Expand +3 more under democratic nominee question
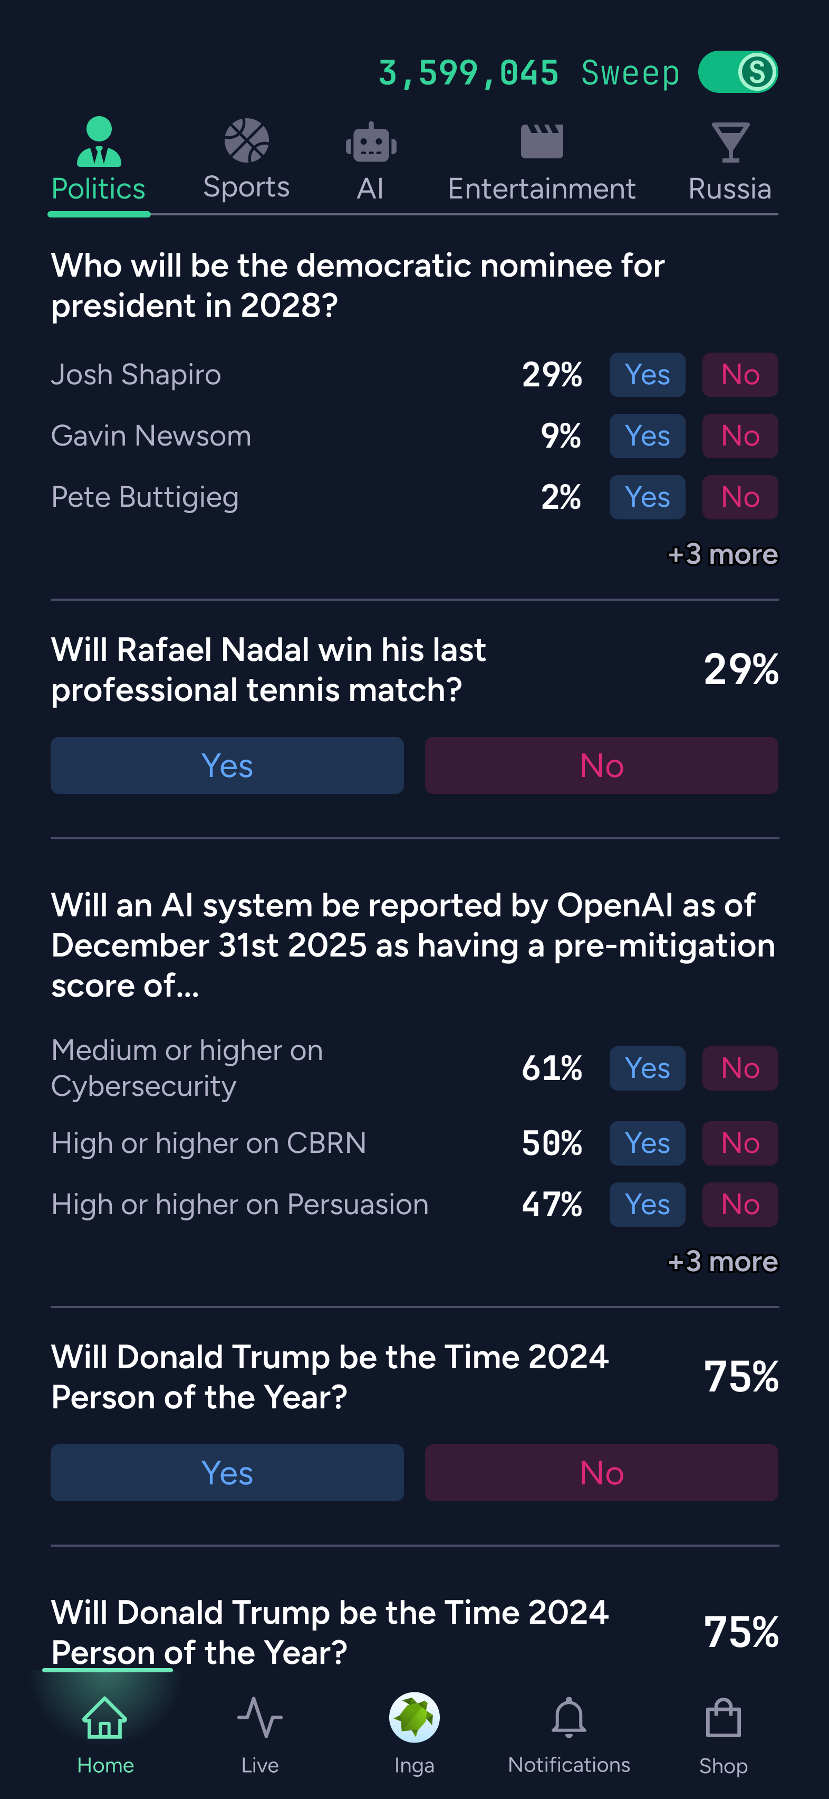This screenshot has height=1799, width=829. point(723,554)
